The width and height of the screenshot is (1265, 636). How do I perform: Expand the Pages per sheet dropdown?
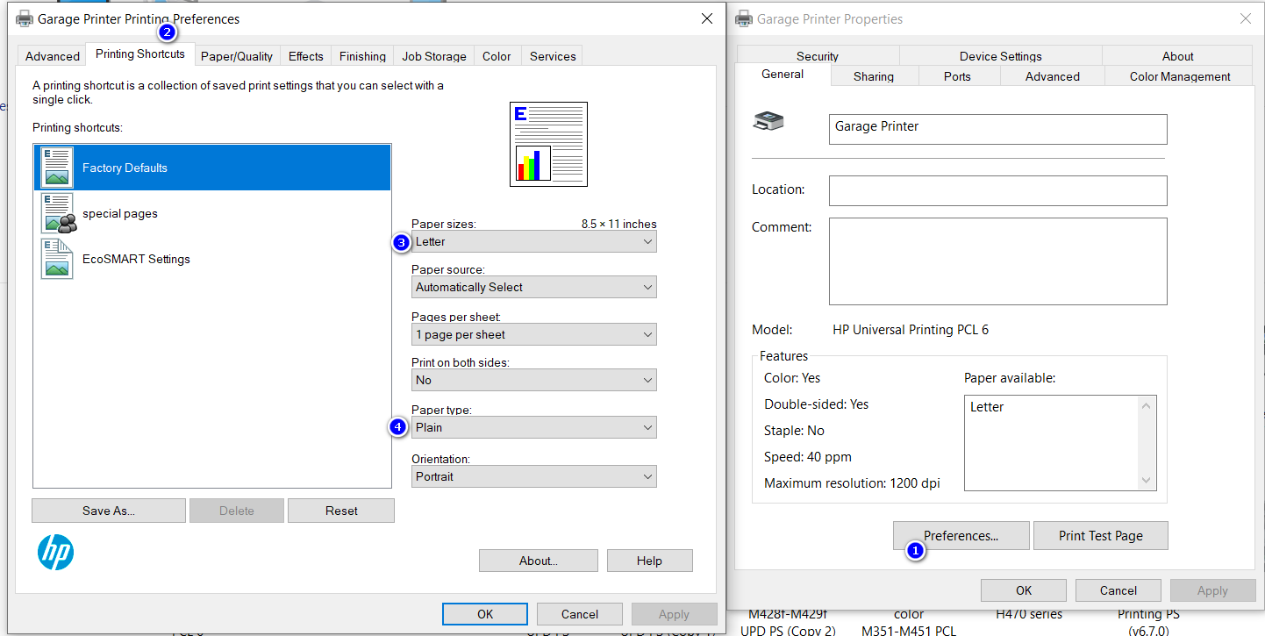click(x=534, y=334)
